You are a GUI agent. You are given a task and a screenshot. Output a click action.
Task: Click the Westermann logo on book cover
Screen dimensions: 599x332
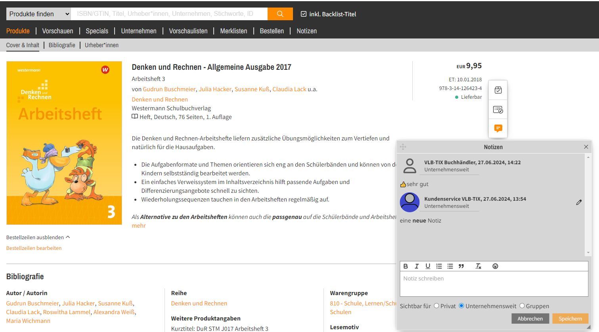click(105, 70)
